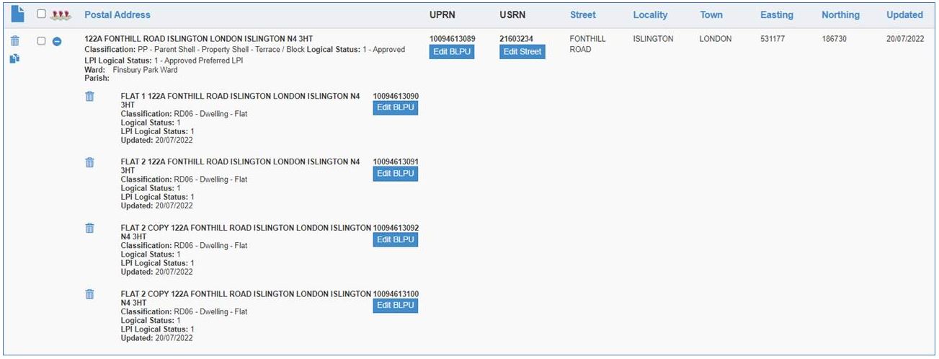Click the FLAT 1 122A FONTHILL ROAD address
The width and height of the screenshot is (939, 359).
pos(240,100)
